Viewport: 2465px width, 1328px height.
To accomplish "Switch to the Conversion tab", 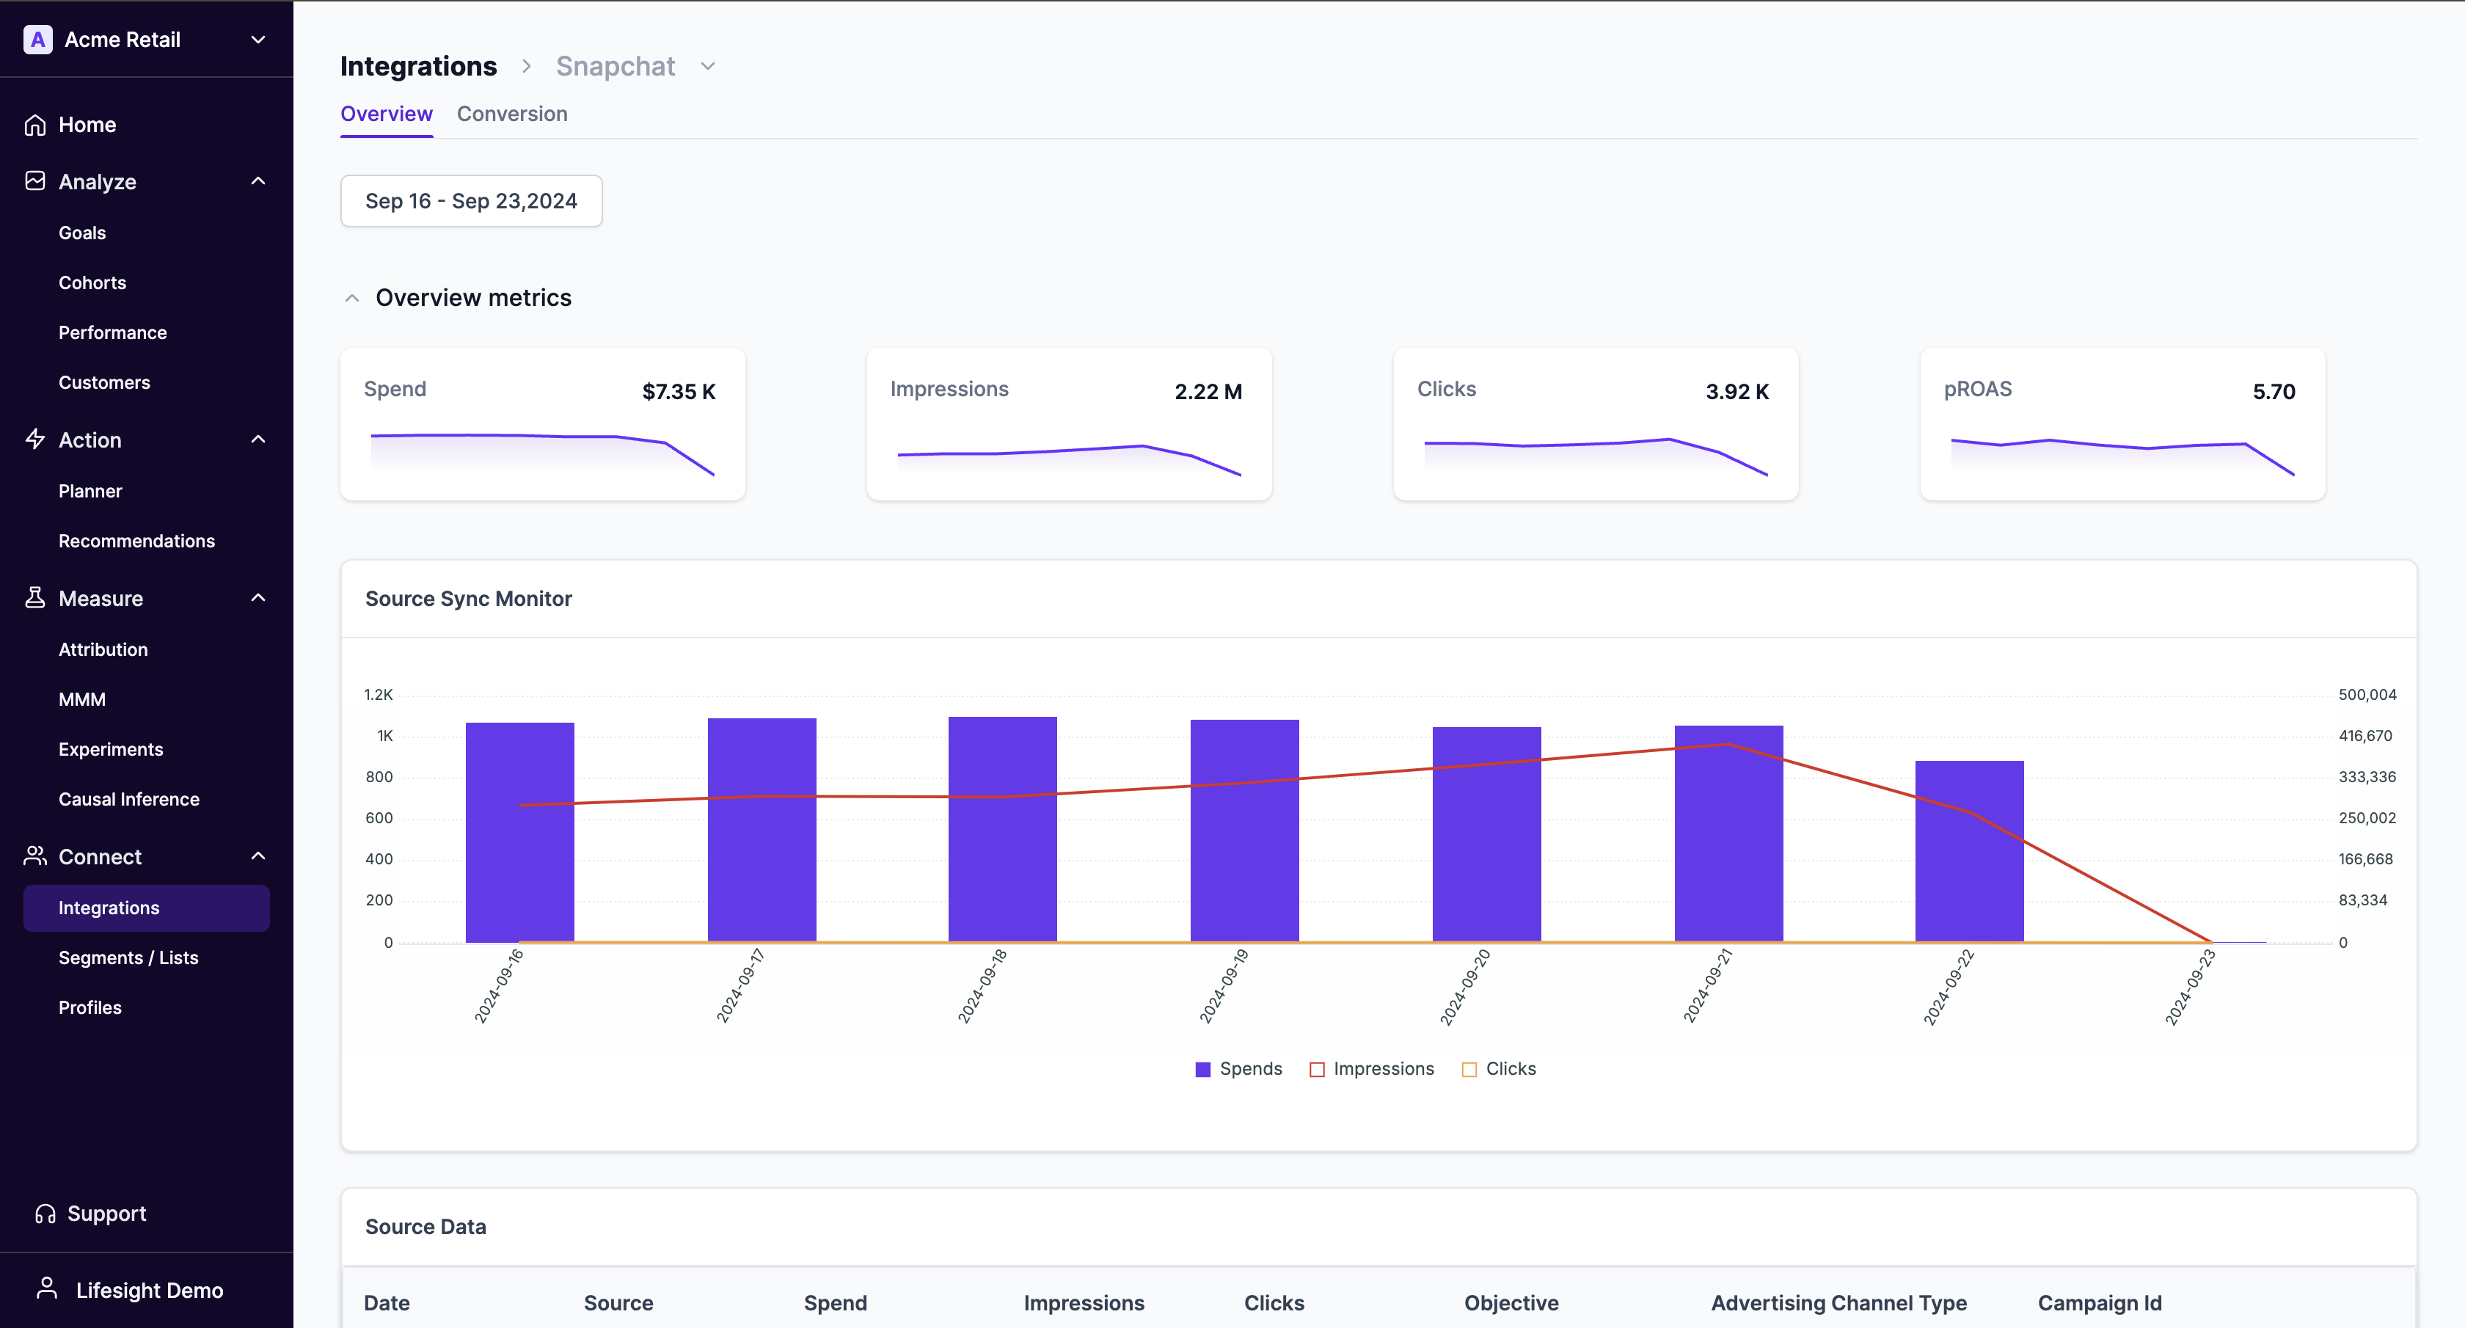I will [512, 114].
